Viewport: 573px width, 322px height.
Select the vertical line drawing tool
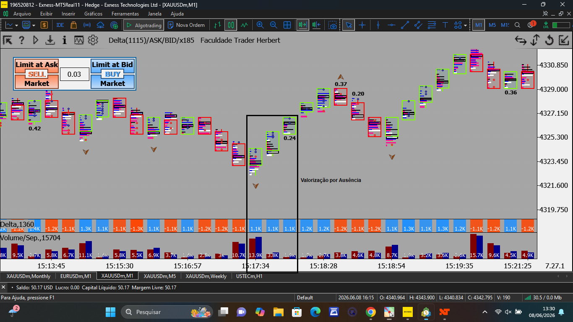[x=378, y=25]
